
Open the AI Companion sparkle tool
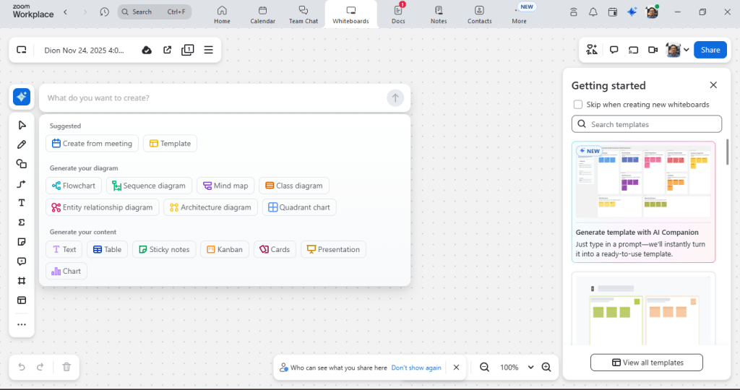[22, 97]
